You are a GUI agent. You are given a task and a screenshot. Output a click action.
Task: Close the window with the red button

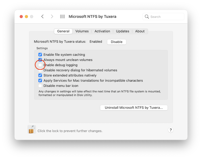pos(21,17)
